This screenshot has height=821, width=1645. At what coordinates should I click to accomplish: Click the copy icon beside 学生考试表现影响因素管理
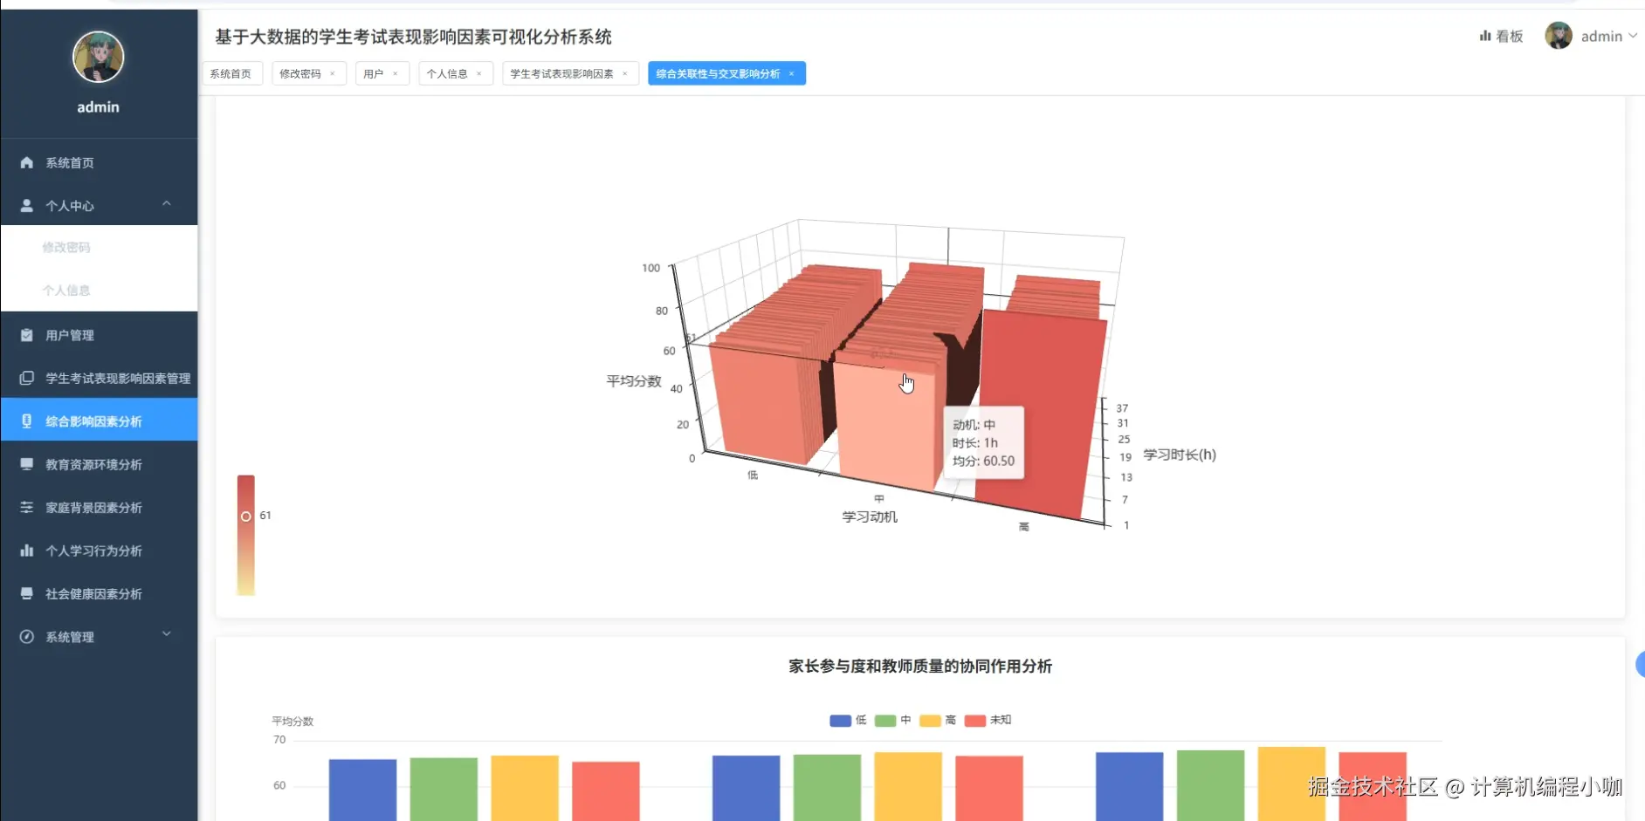(x=27, y=378)
